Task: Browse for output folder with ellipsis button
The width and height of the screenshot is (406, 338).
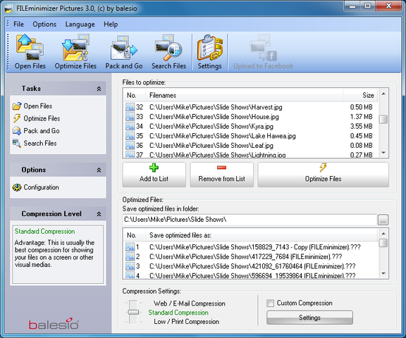Action: click(383, 220)
